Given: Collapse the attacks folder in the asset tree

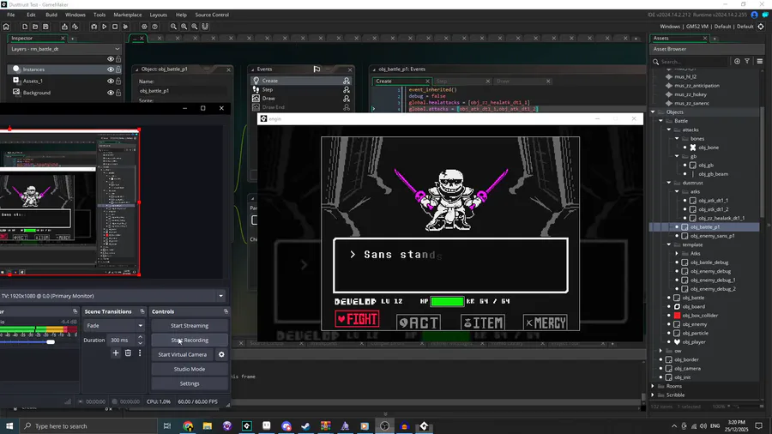Looking at the screenshot, I should tap(669, 130).
